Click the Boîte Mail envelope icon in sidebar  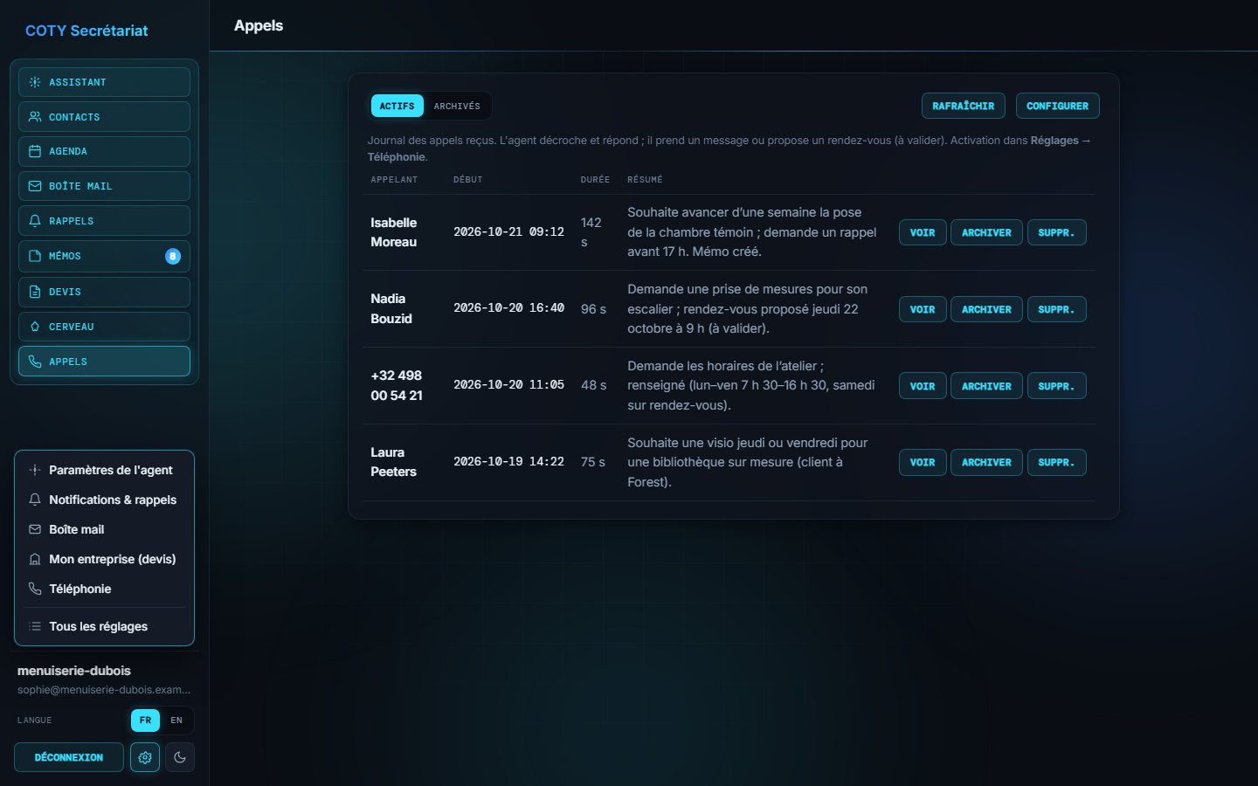[x=35, y=186]
